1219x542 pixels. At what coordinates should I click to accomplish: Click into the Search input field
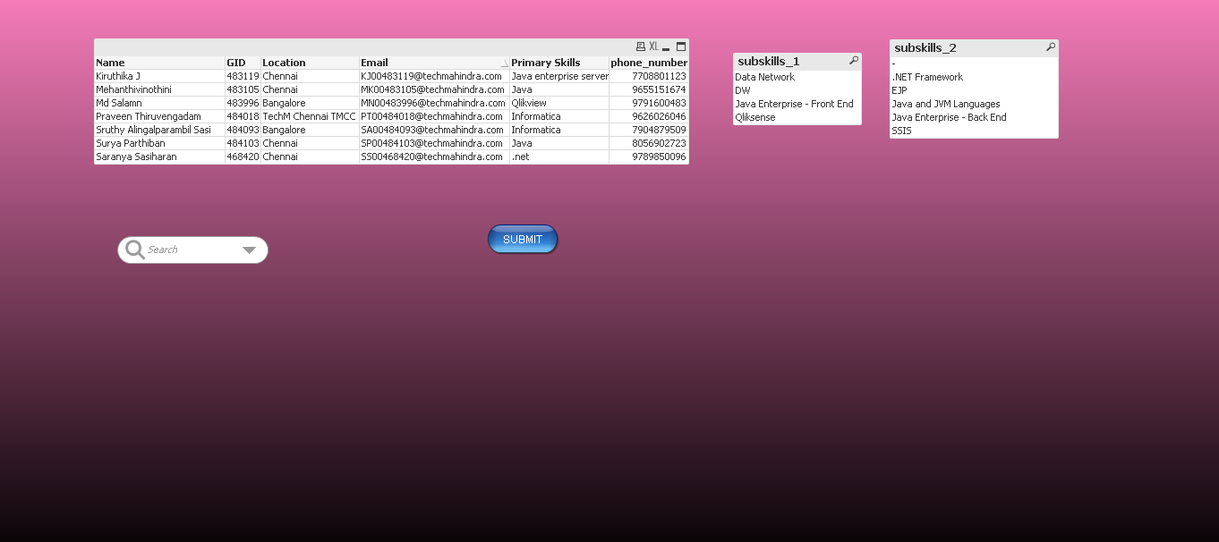tap(192, 250)
